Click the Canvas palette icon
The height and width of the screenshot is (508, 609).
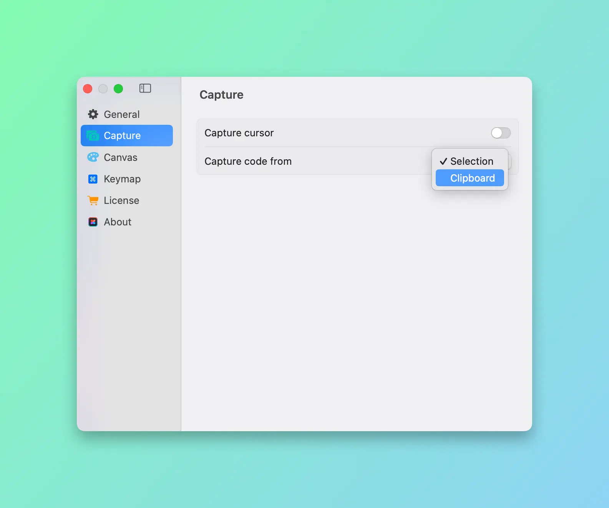93,157
